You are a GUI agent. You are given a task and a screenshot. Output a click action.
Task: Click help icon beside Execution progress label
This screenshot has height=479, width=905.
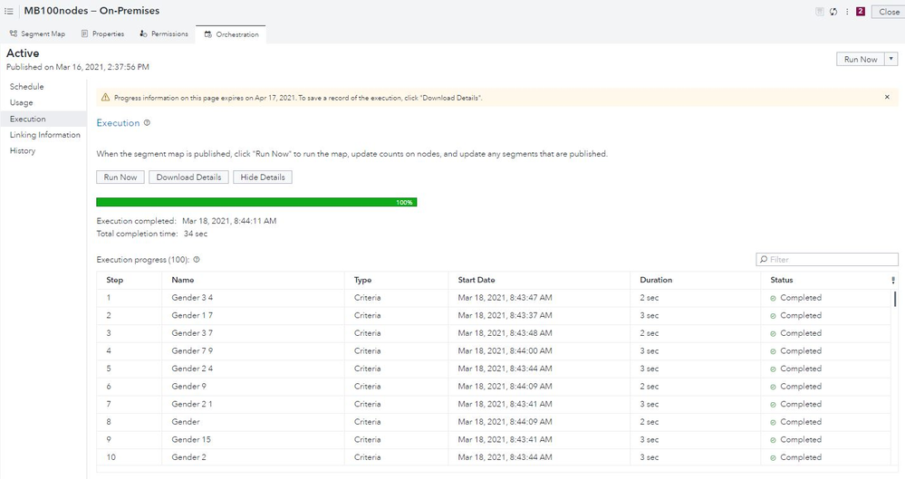click(197, 260)
